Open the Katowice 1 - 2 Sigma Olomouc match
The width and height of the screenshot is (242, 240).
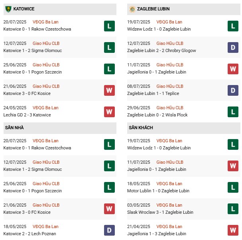tap(32, 50)
